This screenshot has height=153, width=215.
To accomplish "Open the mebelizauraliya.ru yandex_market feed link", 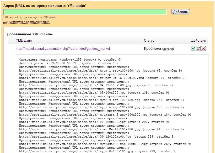I will [x=63, y=49].
